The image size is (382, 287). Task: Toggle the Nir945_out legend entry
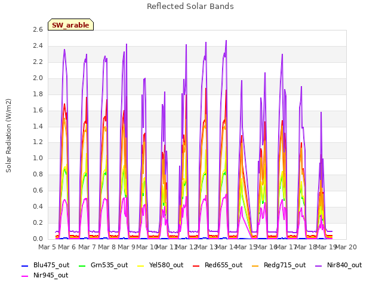pos(45,276)
